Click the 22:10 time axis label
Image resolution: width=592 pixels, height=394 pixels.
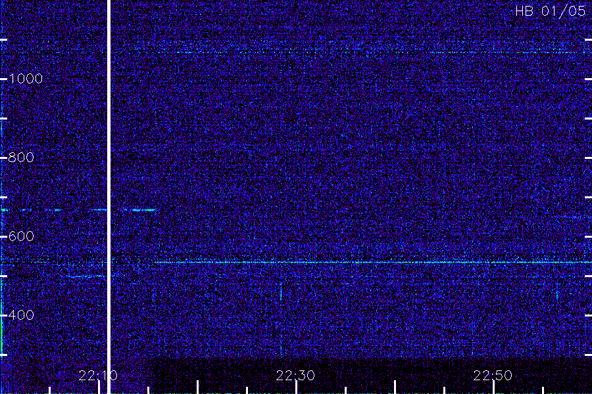coord(98,376)
